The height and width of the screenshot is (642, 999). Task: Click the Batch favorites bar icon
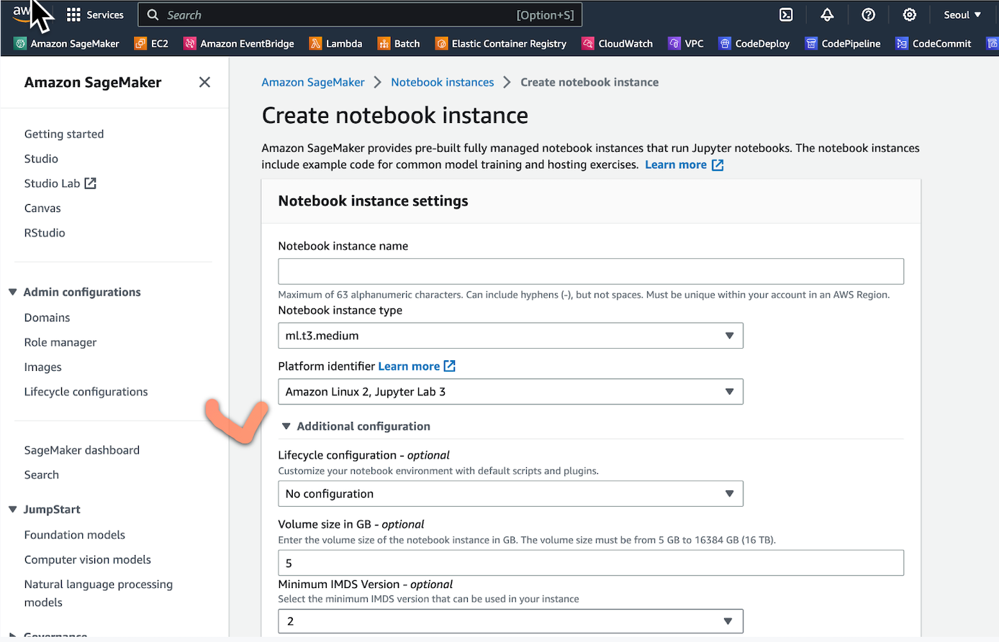click(x=384, y=44)
